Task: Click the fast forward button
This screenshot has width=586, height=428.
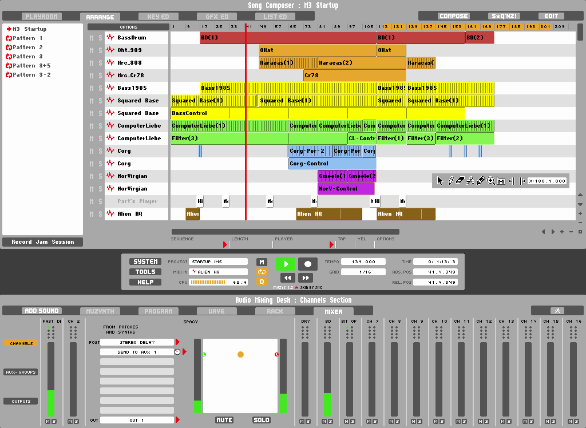Action: click(306, 278)
